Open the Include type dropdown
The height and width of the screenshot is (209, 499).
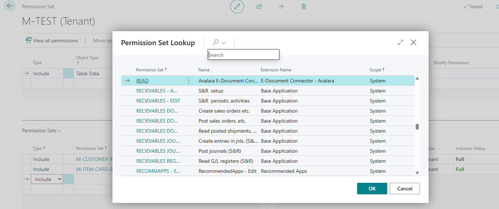pyautogui.click(x=47, y=179)
